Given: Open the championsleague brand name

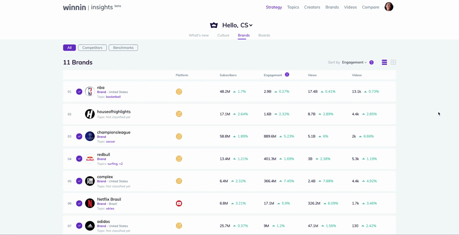Looking at the screenshot, I should tap(114, 132).
